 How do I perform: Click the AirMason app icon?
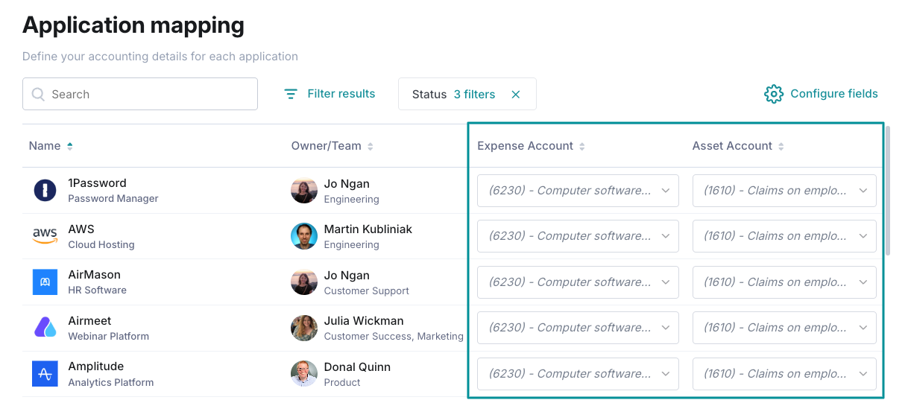pyautogui.click(x=45, y=282)
